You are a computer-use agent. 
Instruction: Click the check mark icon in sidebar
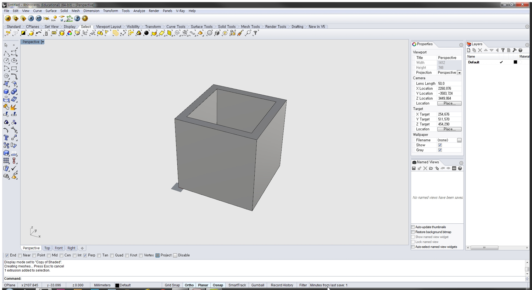pos(14,168)
